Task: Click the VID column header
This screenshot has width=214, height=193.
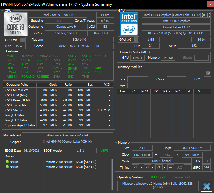Action: click(x=107, y=85)
